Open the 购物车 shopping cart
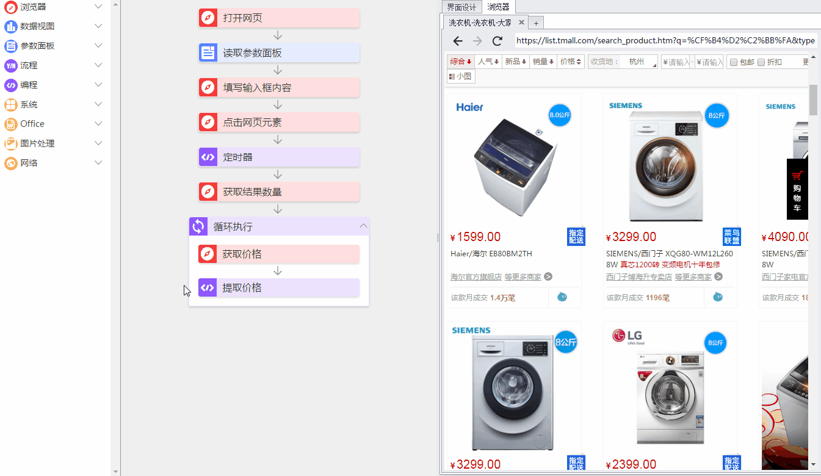 click(797, 189)
